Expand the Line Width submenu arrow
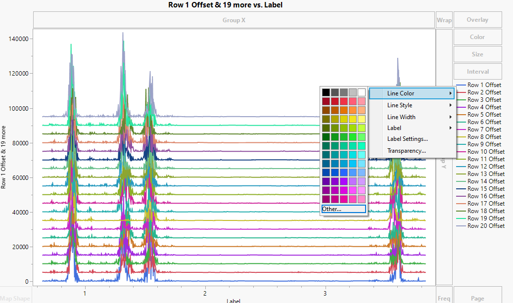 pyautogui.click(x=450, y=117)
